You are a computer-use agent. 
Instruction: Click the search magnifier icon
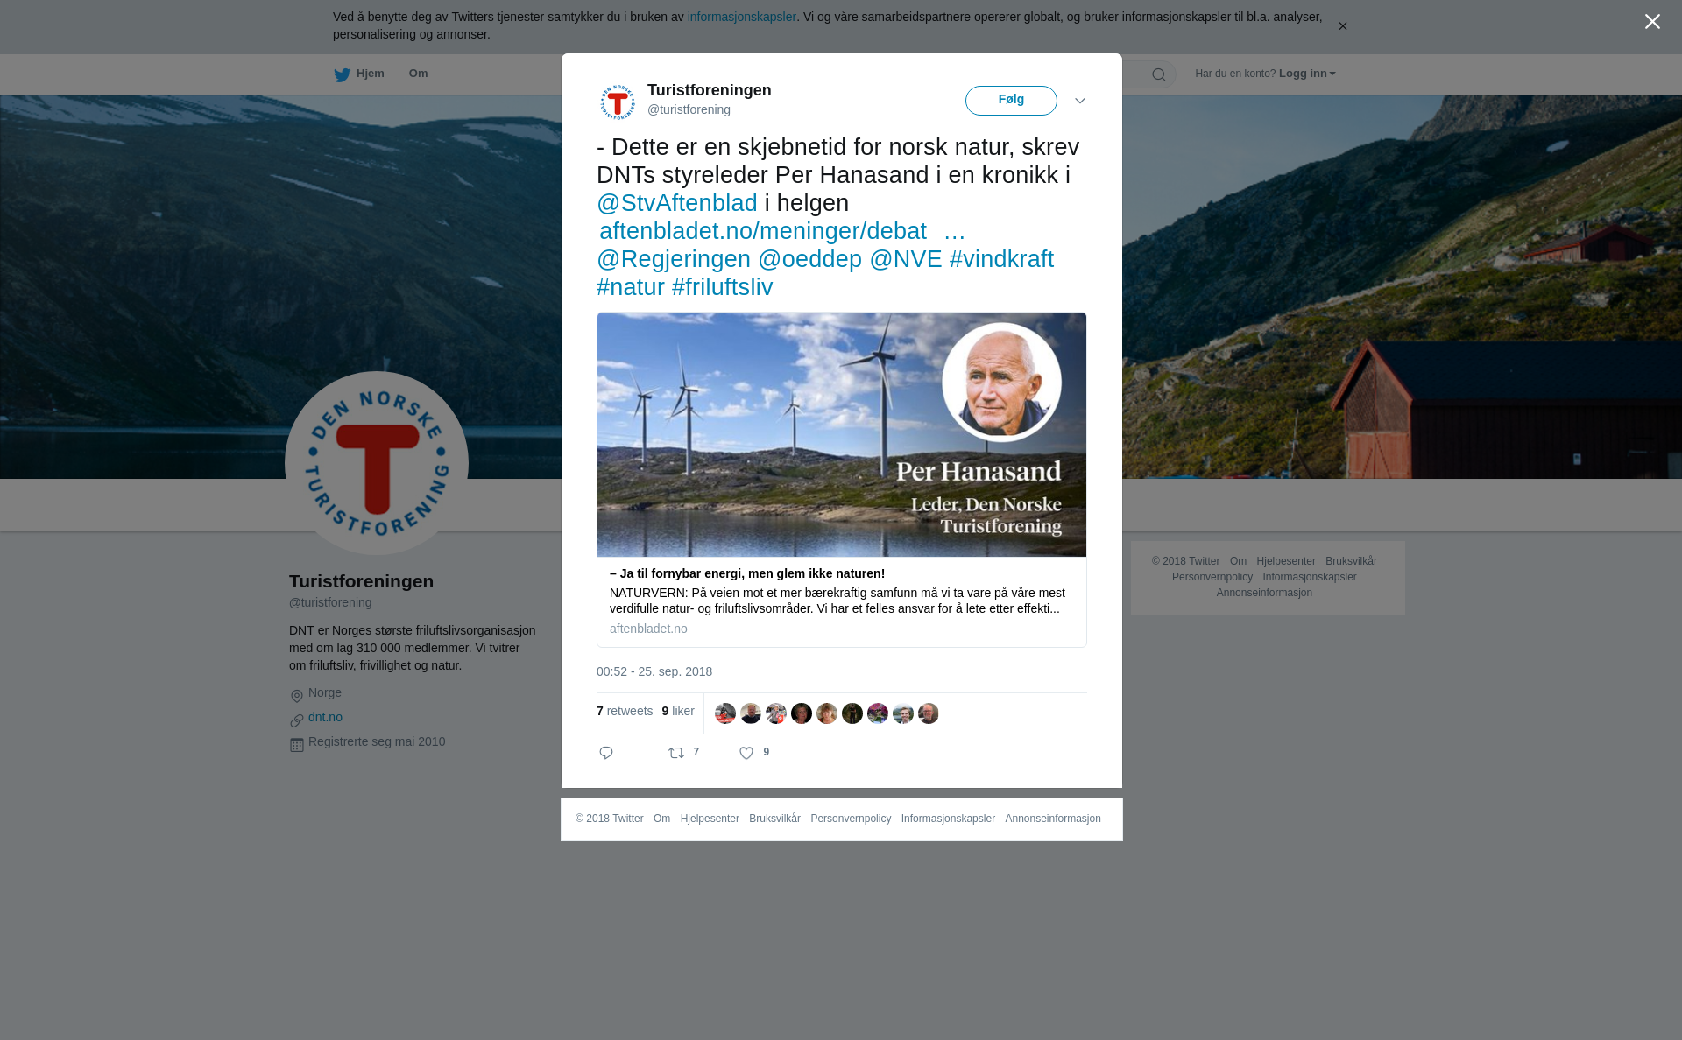1159,75
